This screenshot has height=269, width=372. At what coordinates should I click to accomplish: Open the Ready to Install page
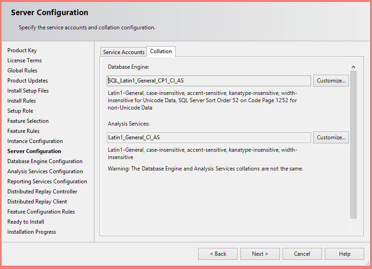[x=25, y=221]
